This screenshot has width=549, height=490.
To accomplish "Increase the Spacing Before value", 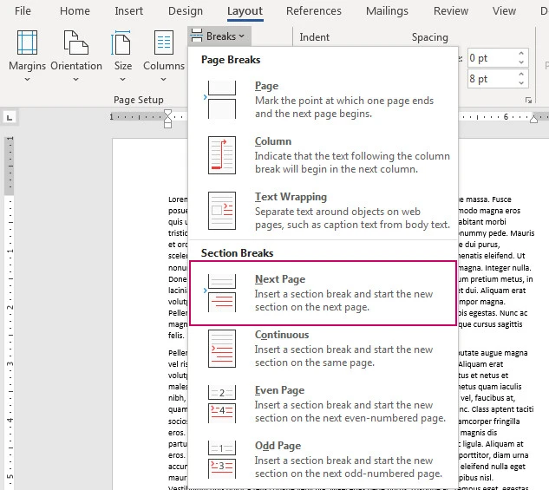I will 521,54.
